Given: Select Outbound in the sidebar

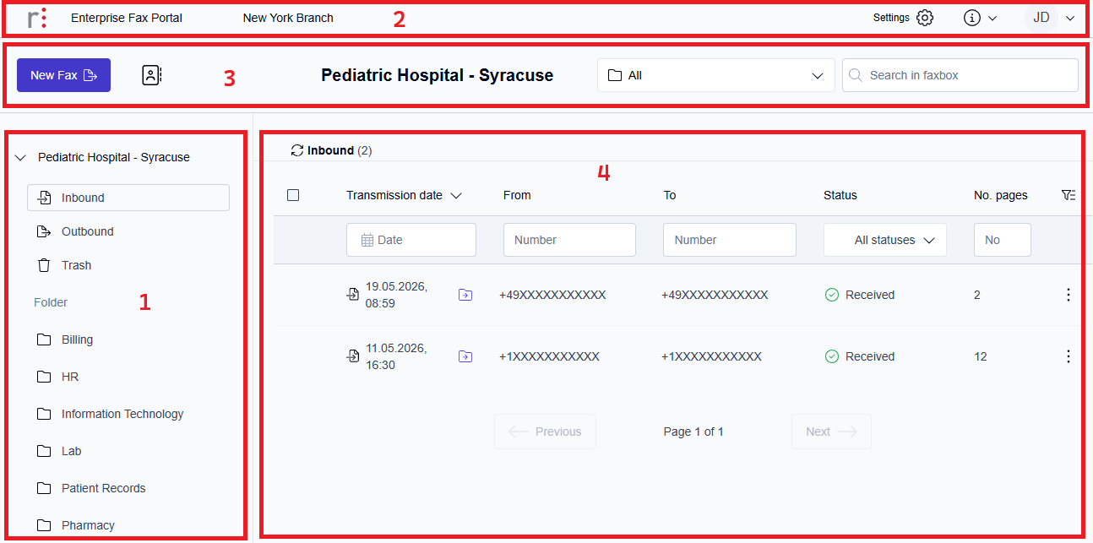Looking at the screenshot, I should [87, 231].
